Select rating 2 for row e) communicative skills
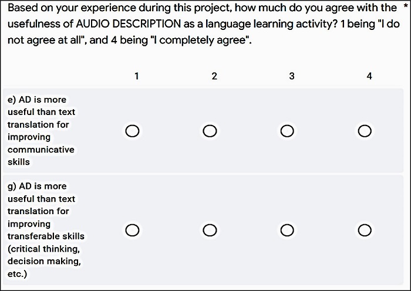This screenshot has height=291, width=411. point(210,131)
